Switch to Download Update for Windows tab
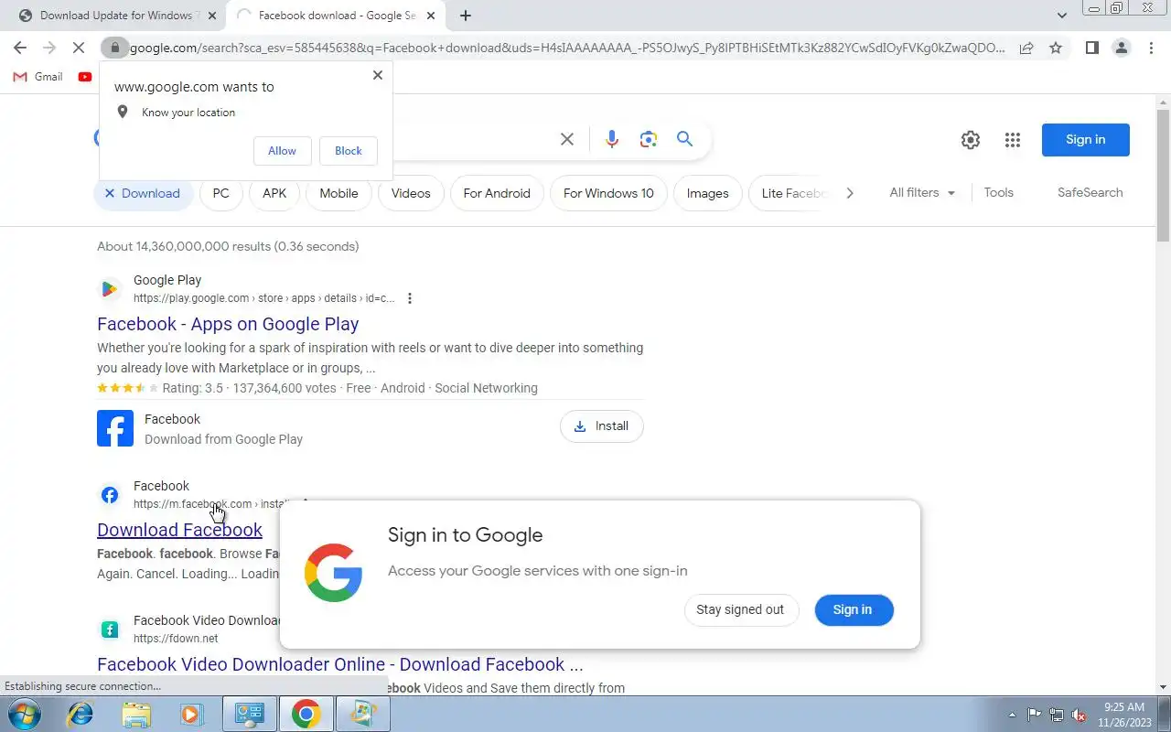 click(x=114, y=16)
